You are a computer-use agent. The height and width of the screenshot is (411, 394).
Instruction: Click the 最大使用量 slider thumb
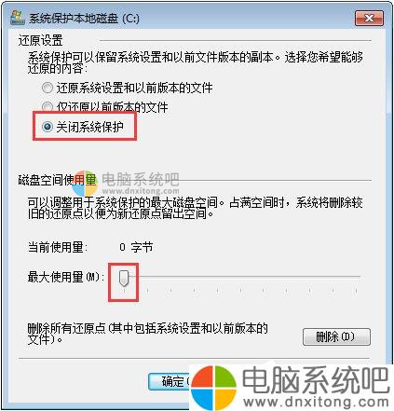(124, 278)
